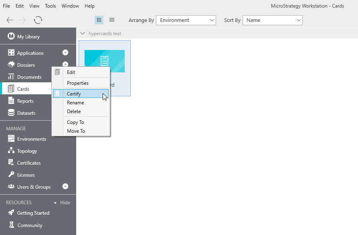358x235 pixels.
Task: Go to the Applications section label
Action: tap(30, 53)
